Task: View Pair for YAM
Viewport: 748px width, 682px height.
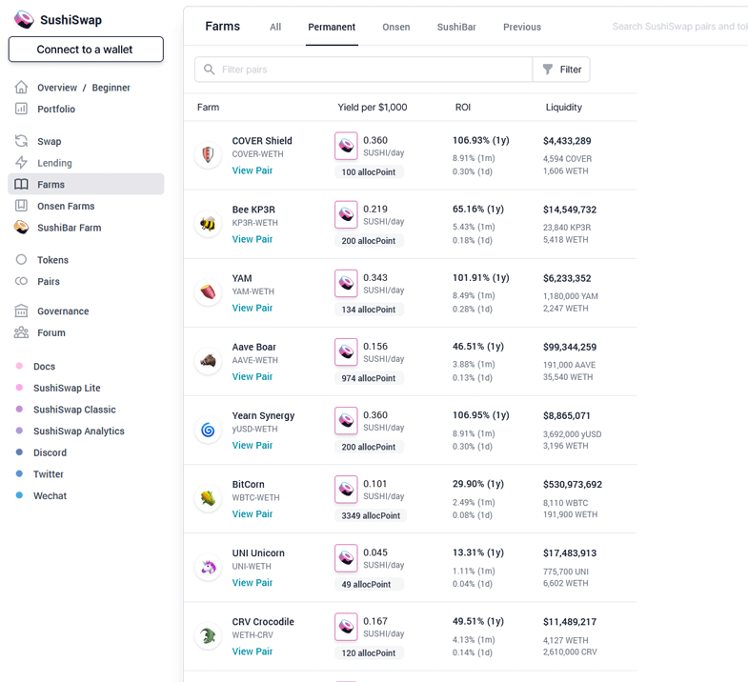Action: [x=253, y=308]
